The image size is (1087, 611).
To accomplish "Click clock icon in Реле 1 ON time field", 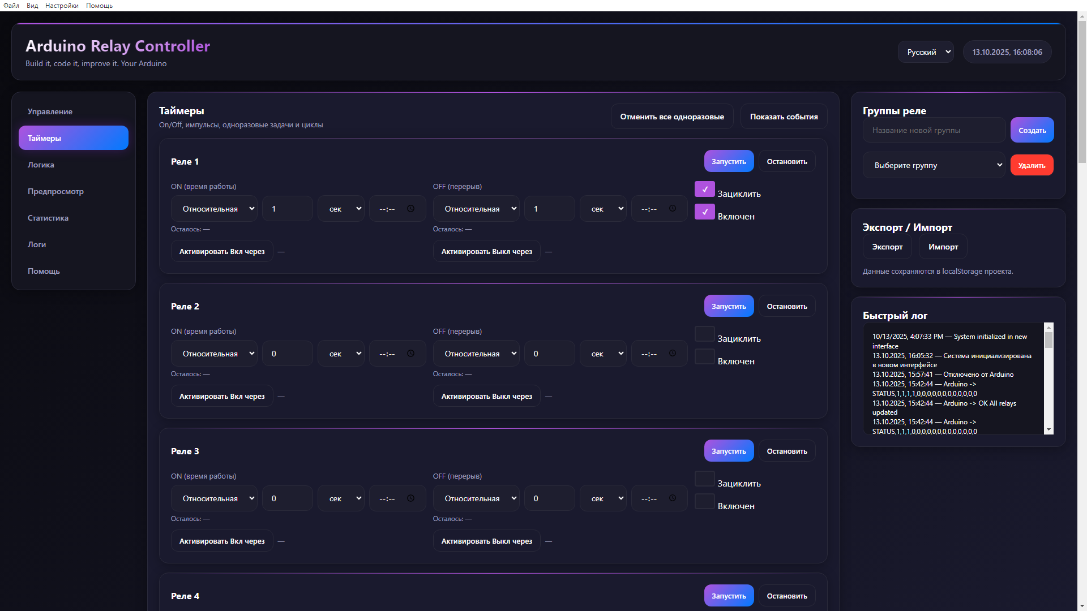I will click(x=410, y=209).
